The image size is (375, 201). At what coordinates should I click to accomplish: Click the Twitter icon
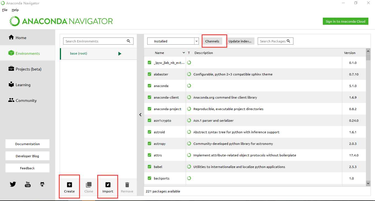coord(13,184)
